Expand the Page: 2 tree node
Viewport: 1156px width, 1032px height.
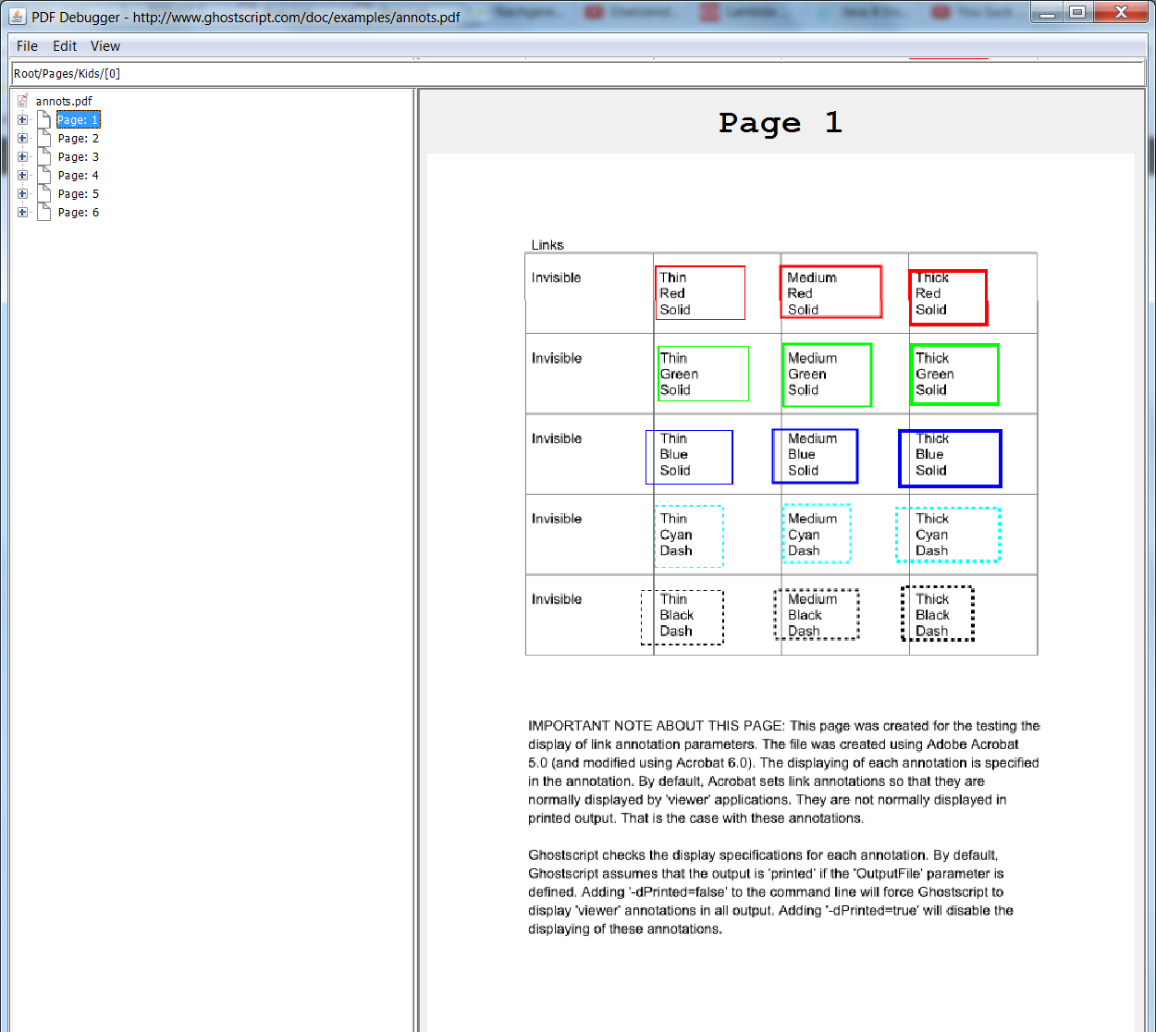pos(22,138)
